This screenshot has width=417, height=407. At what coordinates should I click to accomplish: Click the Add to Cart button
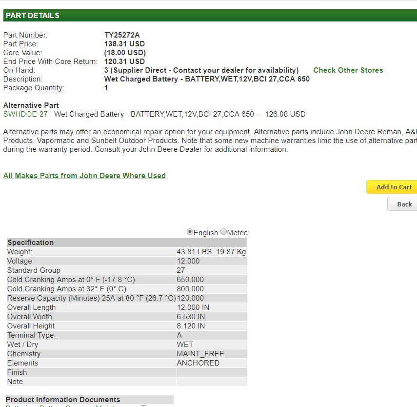pos(393,187)
